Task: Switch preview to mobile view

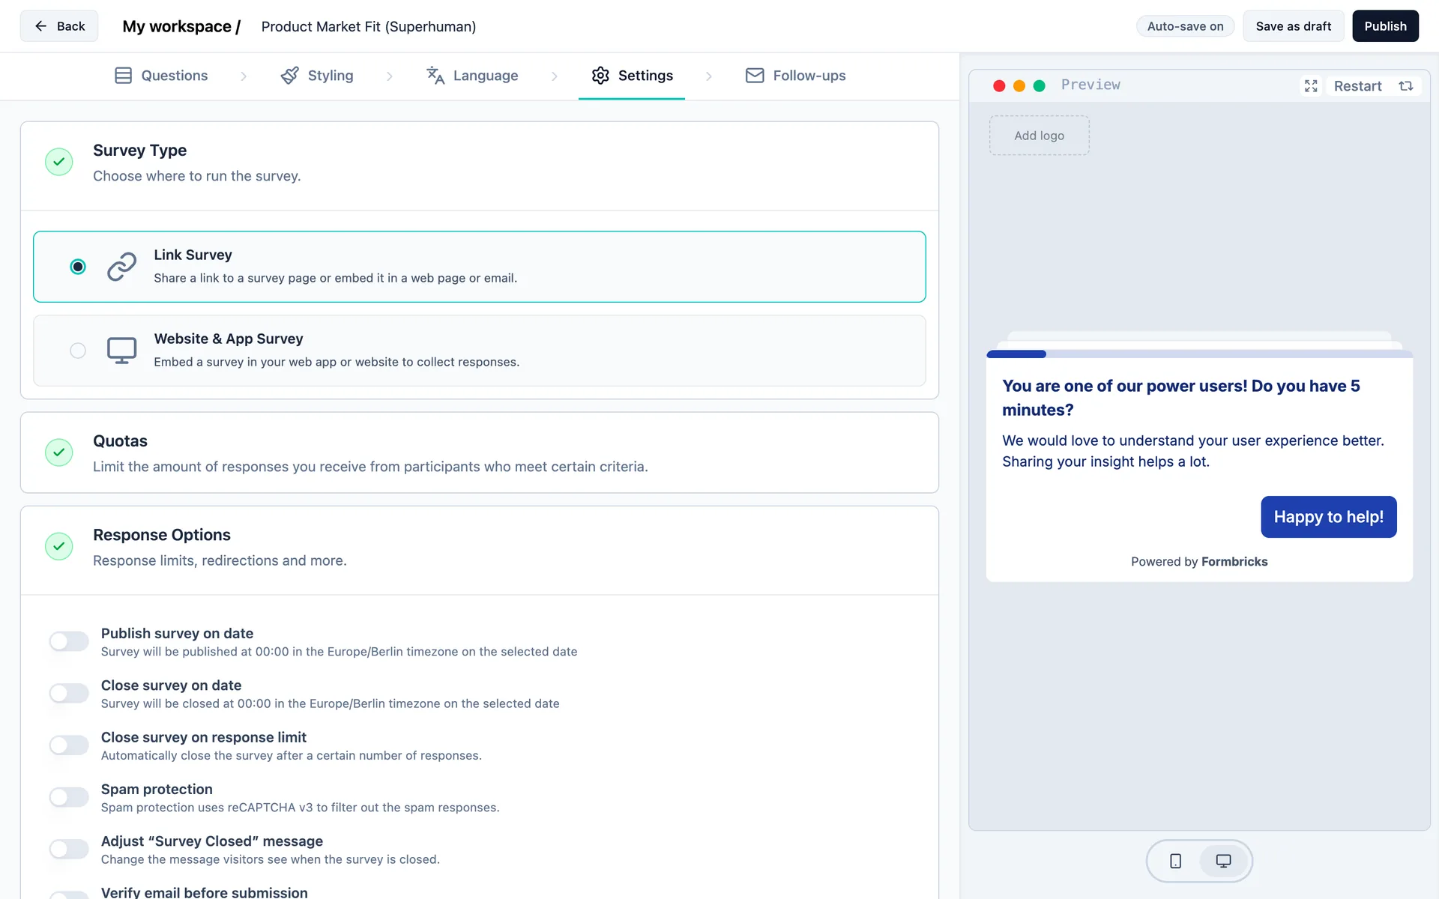Action: 1175,862
